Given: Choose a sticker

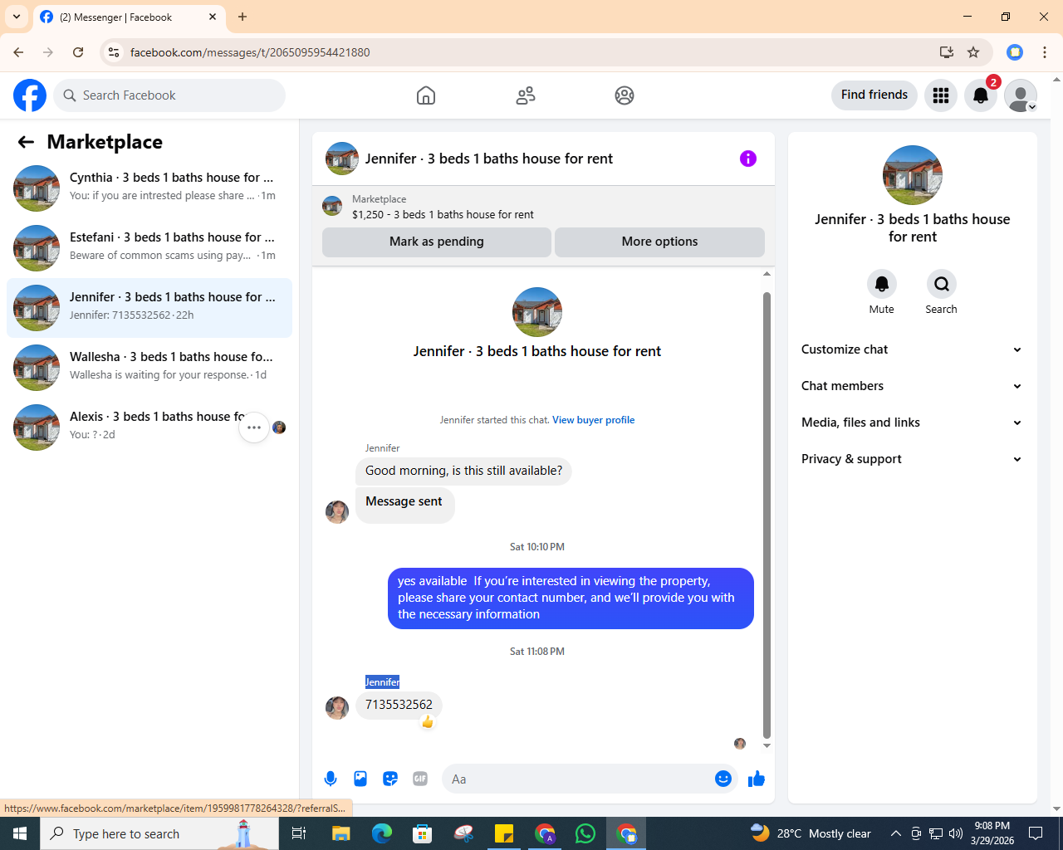Looking at the screenshot, I should 390,779.
